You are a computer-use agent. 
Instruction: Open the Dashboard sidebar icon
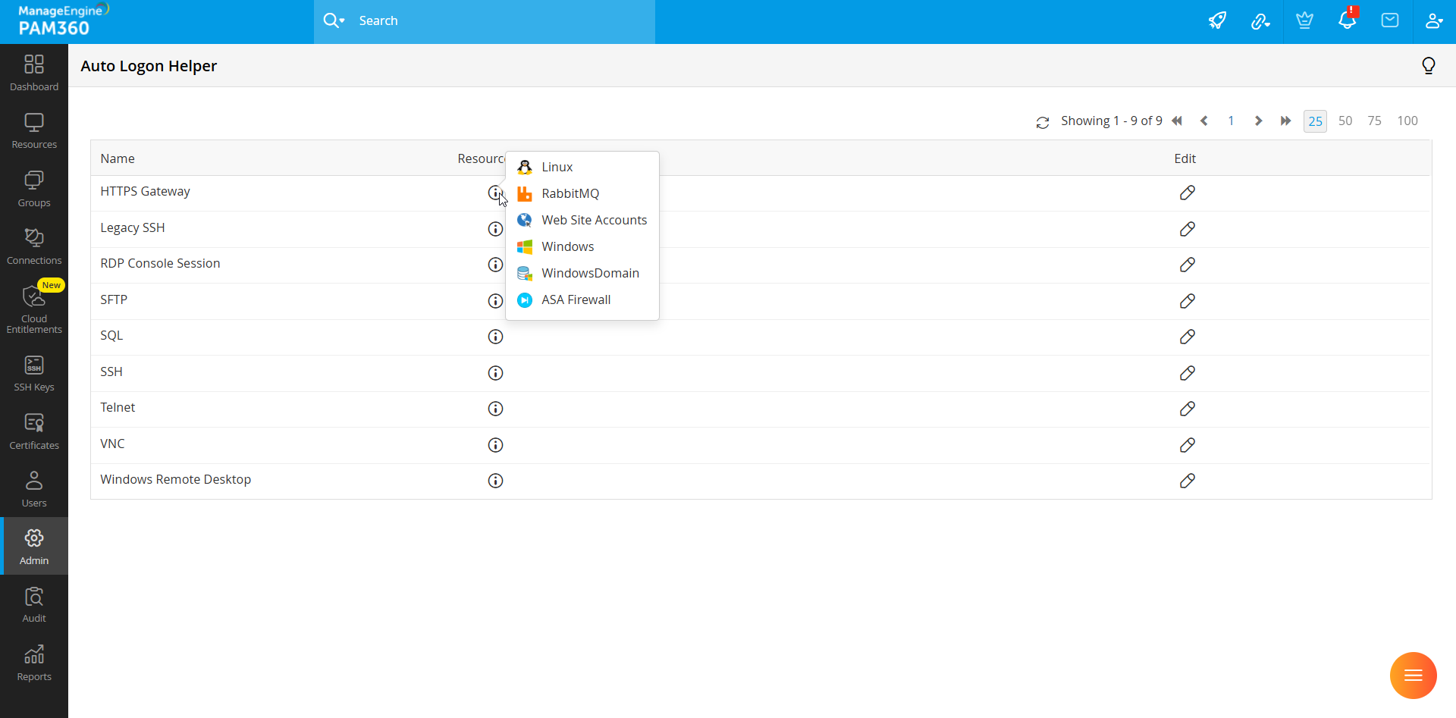(x=34, y=73)
